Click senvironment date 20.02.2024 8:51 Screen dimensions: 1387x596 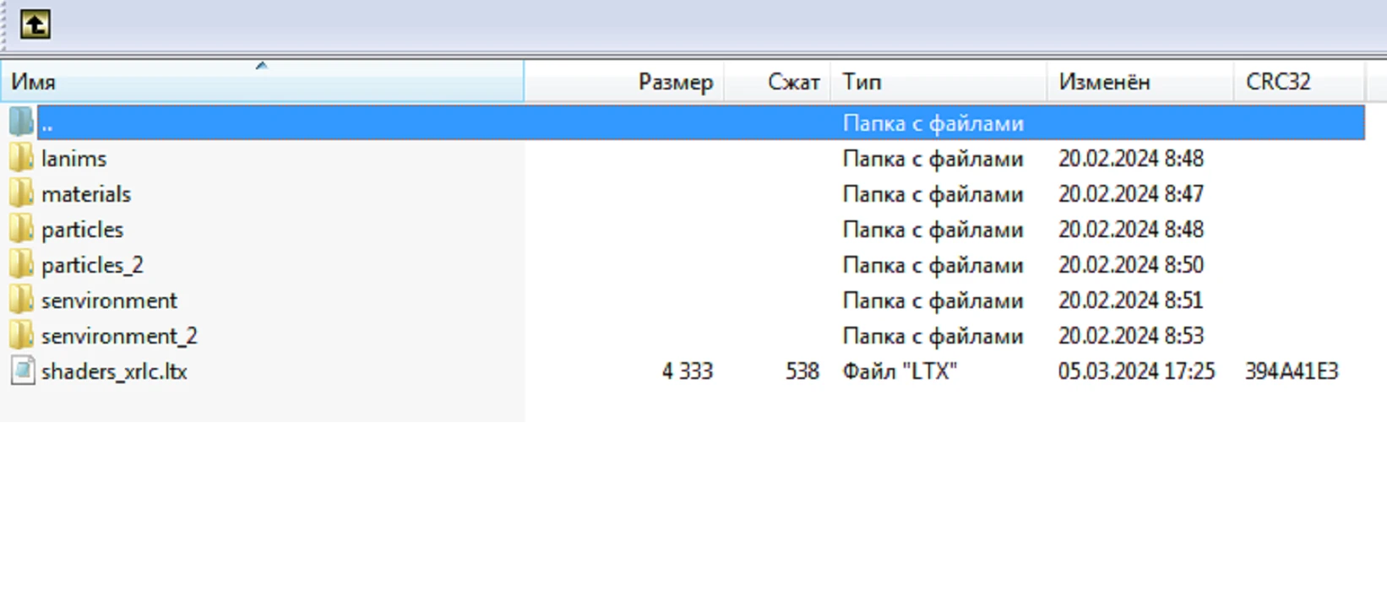tap(1131, 301)
